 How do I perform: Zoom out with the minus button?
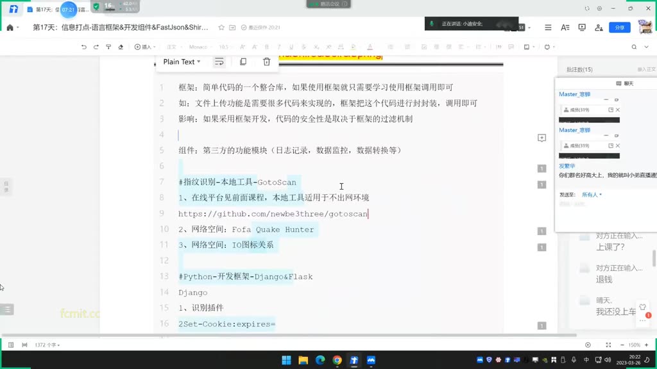(x=622, y=345)
